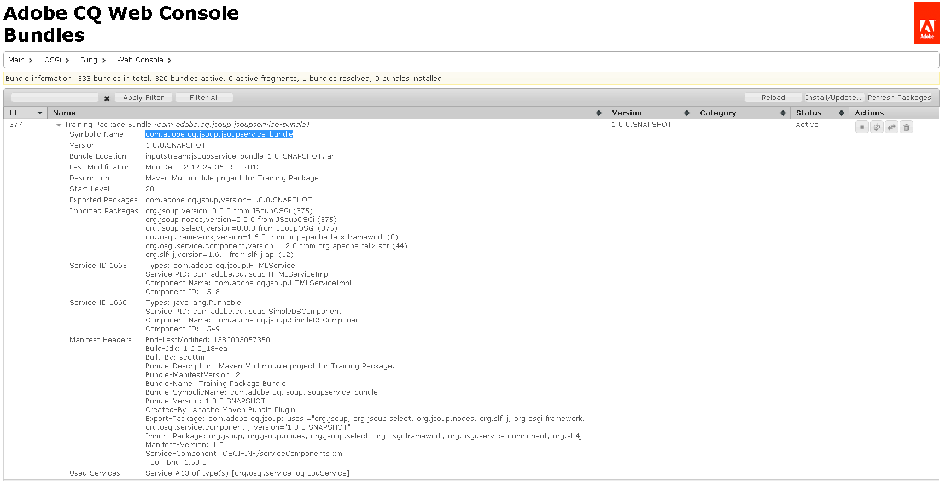This screenshot has height=481, width=940.
Task: Click the Description value text
Action: [233, 178]
